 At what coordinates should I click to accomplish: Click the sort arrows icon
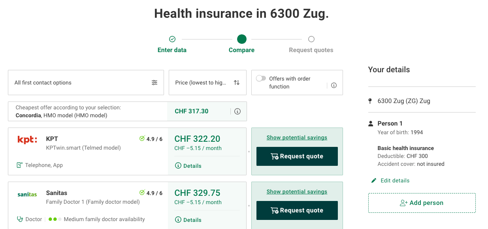point(237,83)
